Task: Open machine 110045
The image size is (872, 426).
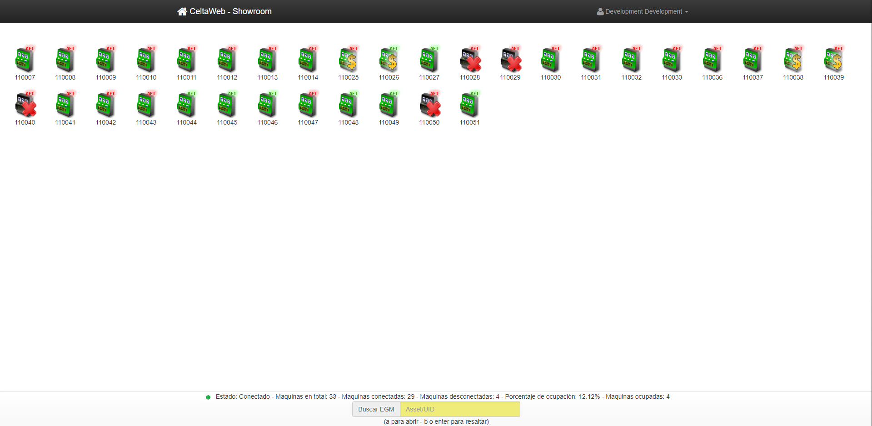Action: [x=227, y=105]
